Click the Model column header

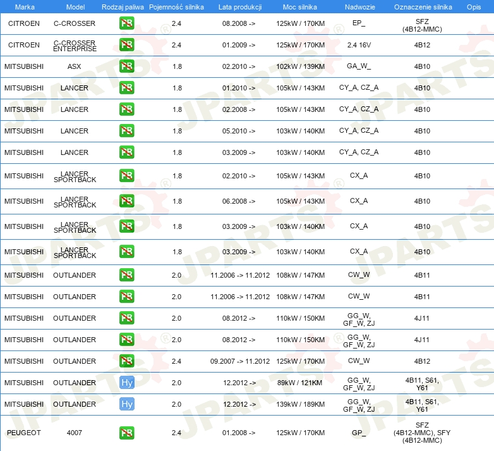[x=75, y=7]
